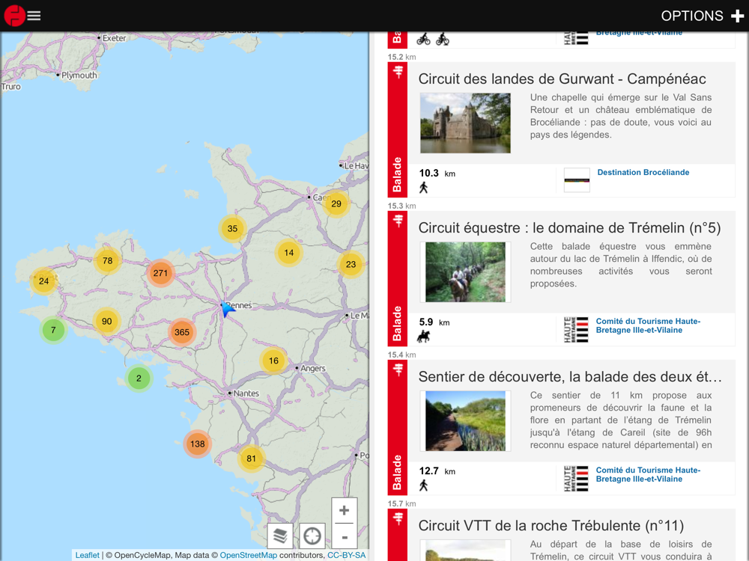749x561 pixels.
Task: Open the CC-BY-SA license link
Action: 346,555
